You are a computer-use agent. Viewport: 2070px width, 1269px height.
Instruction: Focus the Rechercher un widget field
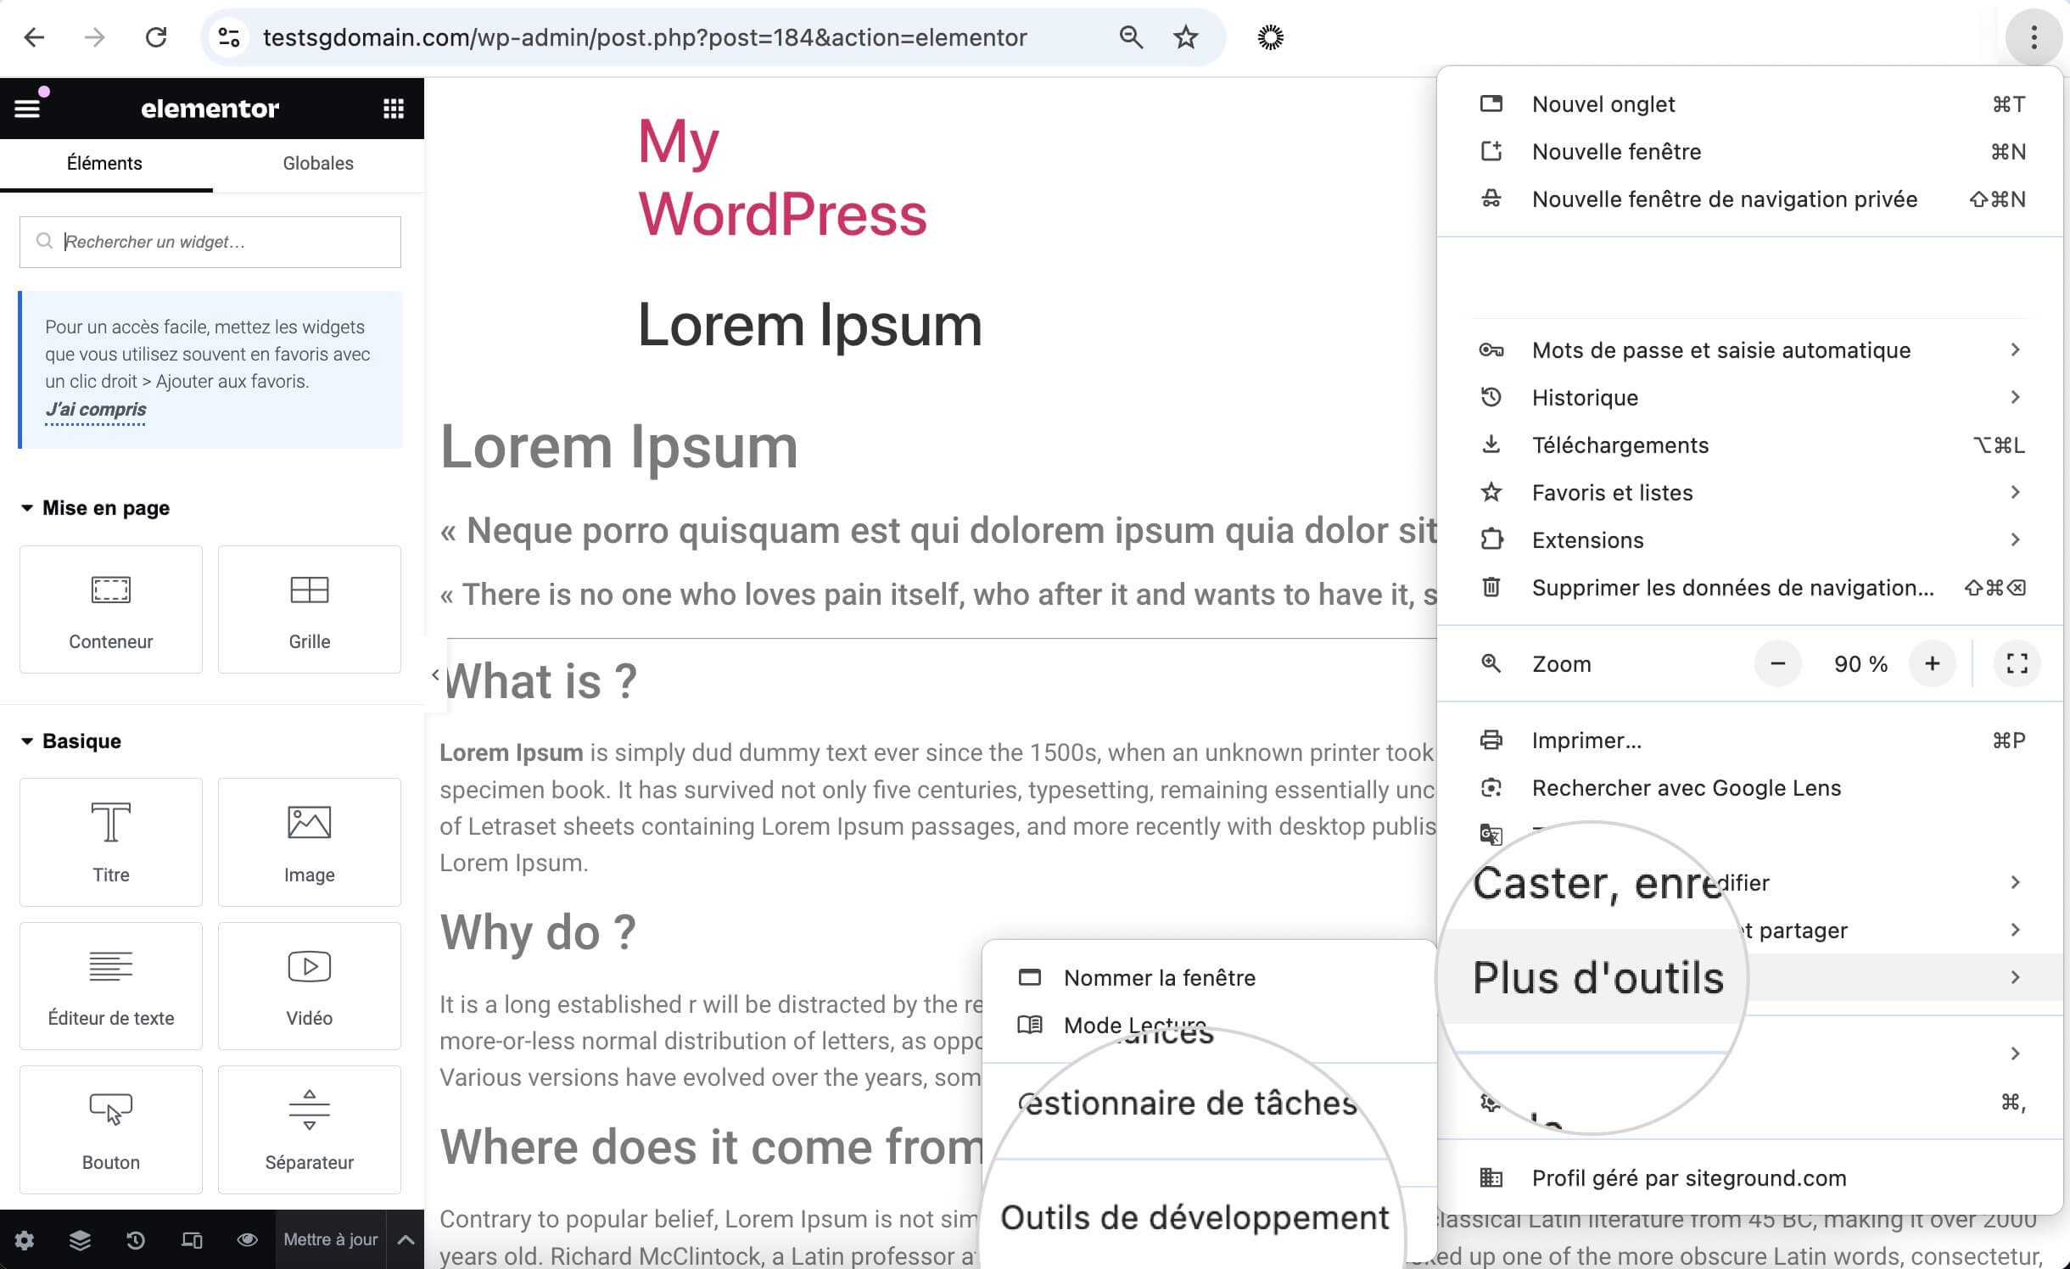210,242
